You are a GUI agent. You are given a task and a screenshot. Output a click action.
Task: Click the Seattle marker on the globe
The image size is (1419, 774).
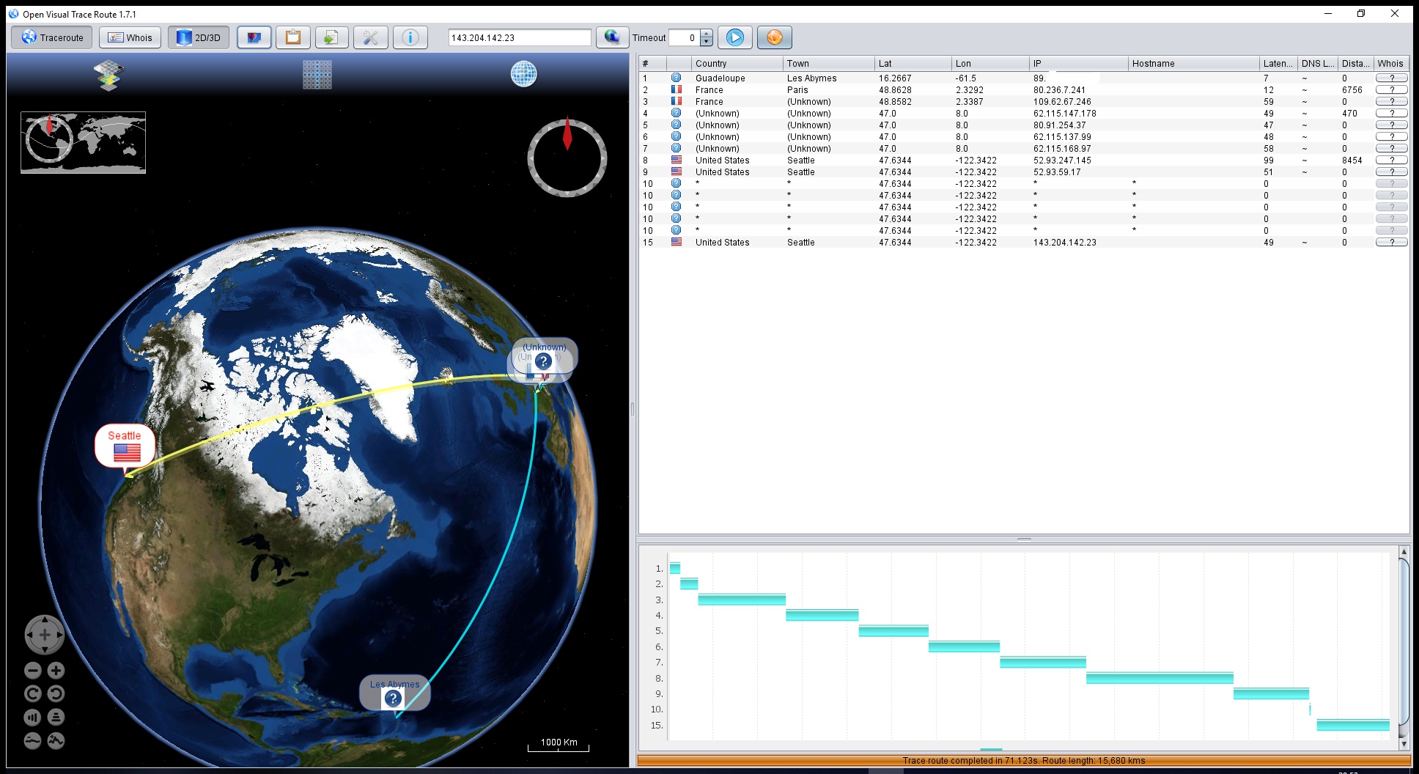(125, 446)
